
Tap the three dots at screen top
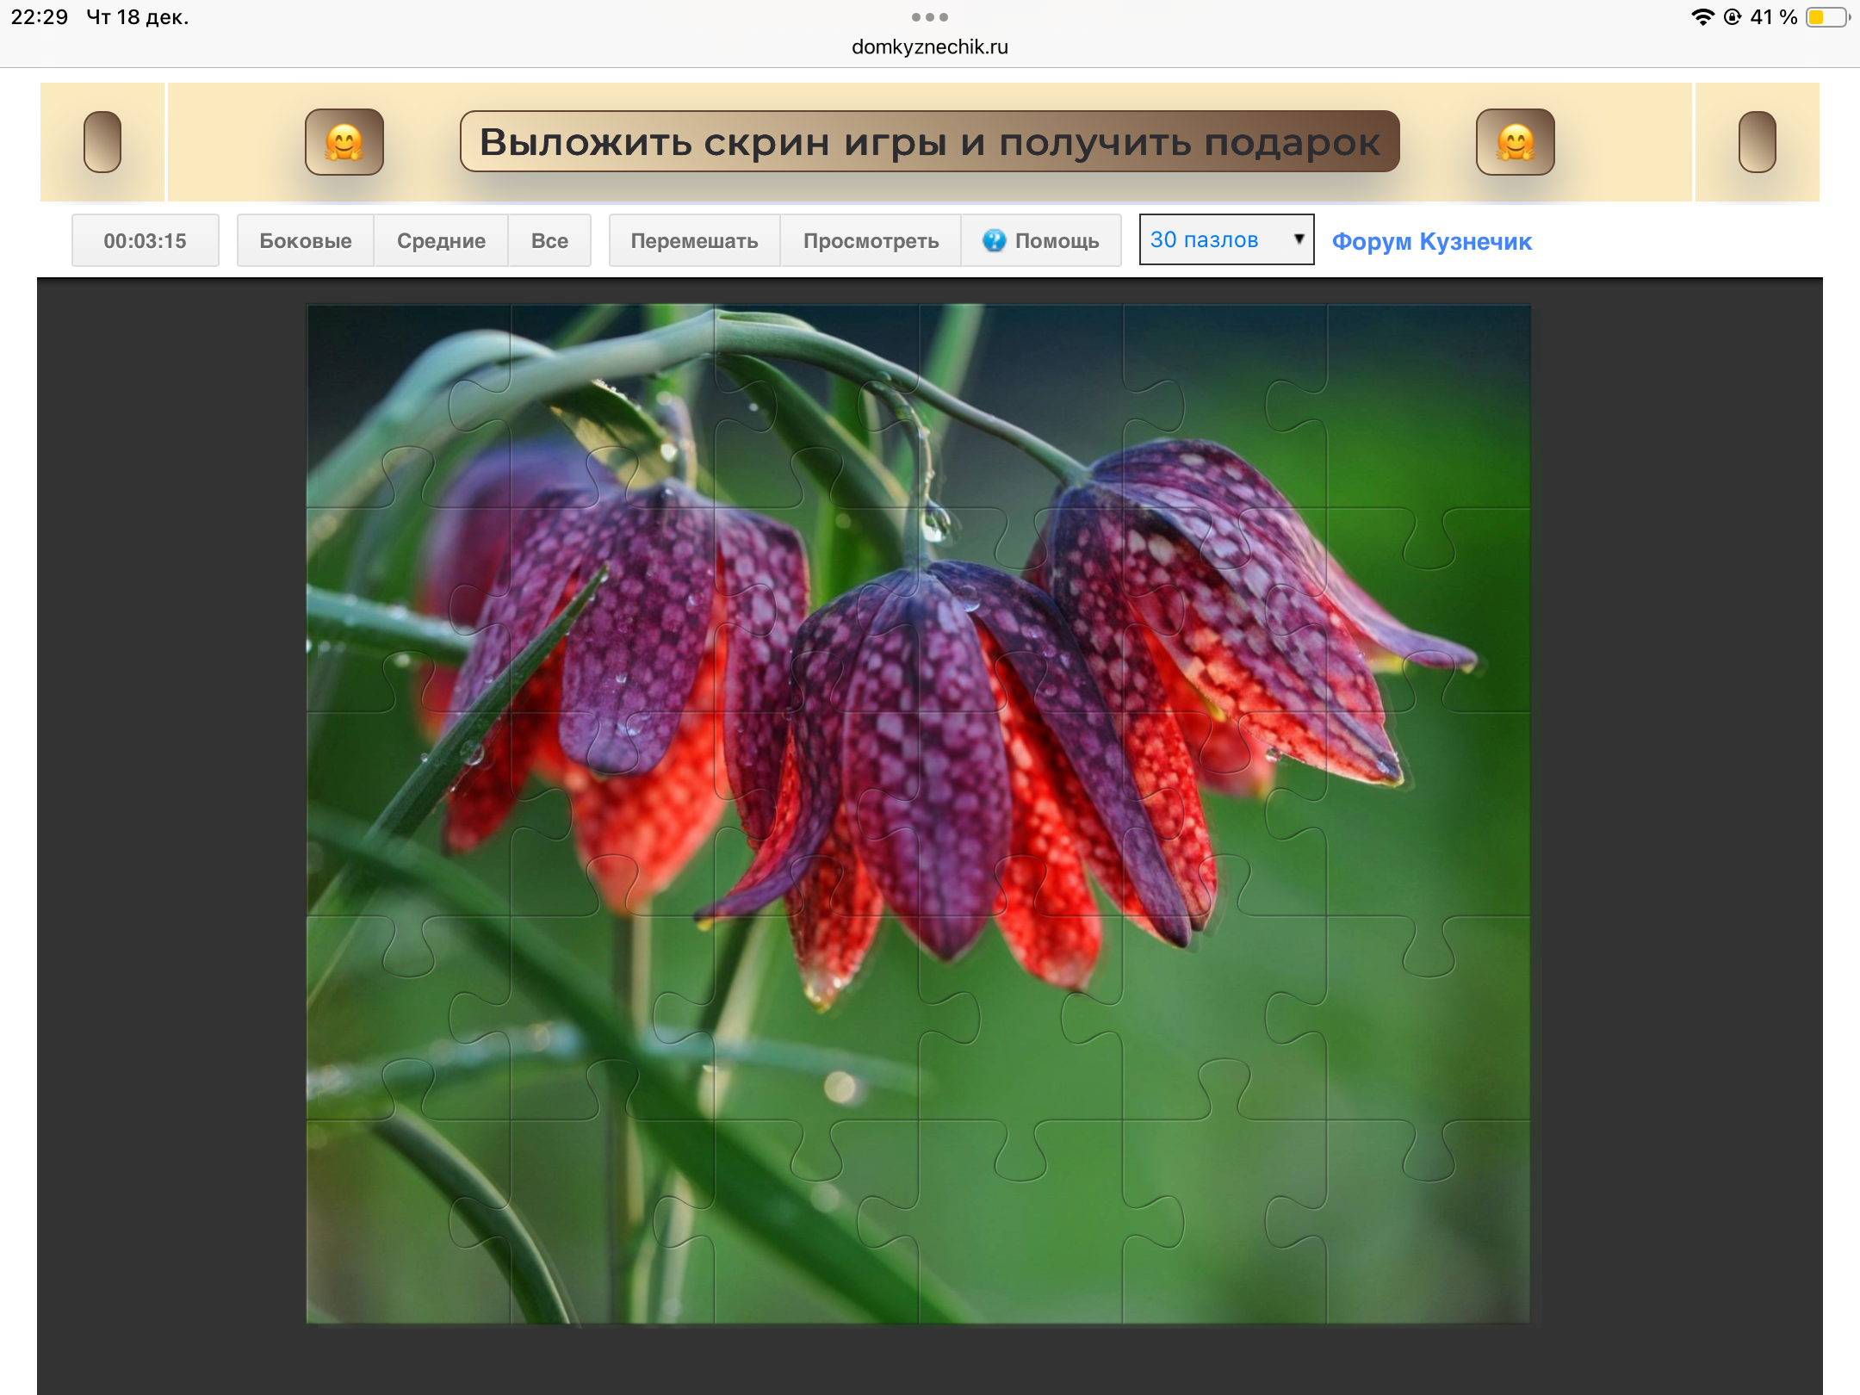click(929, 17)
